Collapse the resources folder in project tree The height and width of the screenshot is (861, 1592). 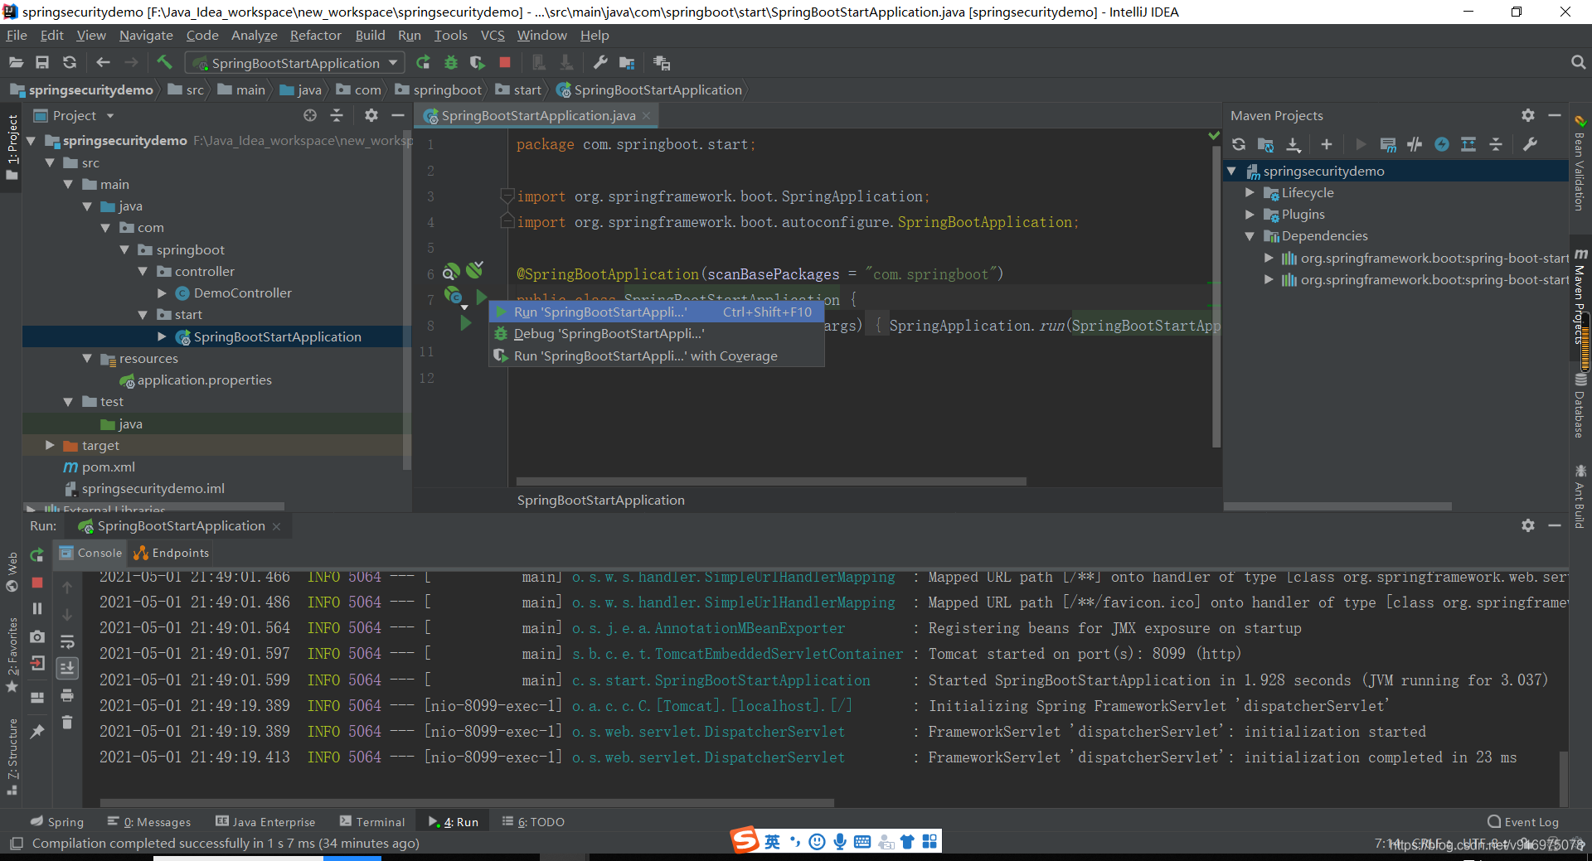(87, 358)
